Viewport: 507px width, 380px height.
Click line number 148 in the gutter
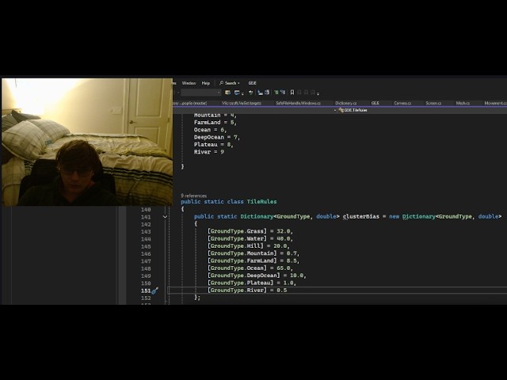[x=146, y=268]
